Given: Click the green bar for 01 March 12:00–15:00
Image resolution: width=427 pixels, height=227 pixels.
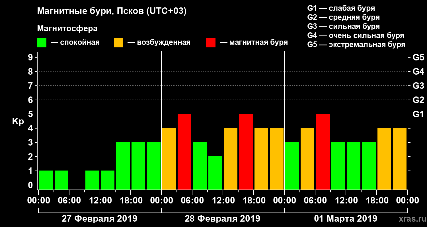Looking at the screenshot, I should [354, 166].
